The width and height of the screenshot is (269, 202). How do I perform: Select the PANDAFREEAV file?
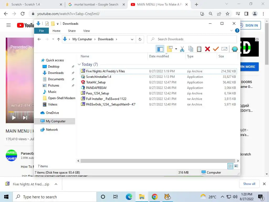coord(158,88)
